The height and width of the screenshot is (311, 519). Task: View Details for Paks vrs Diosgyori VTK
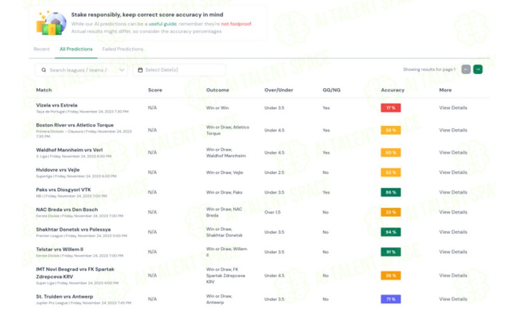pyautogui.click(x=453, y=192)
